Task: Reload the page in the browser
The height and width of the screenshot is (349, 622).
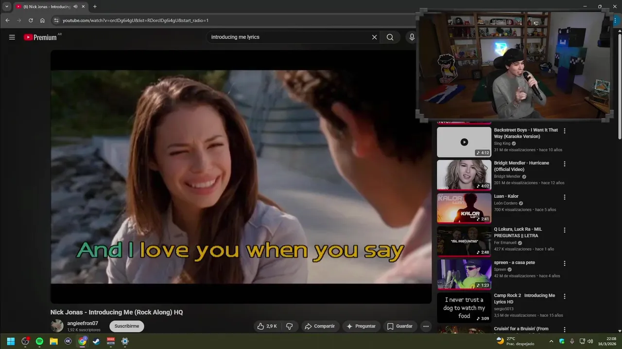Action: [31, 20]
